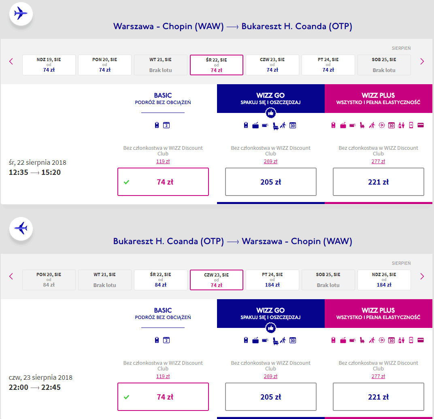Choose the return WIZZ GO fare for 205 zł
The width and height of the screenshot is (434, 419).
[x=271, y=397]
